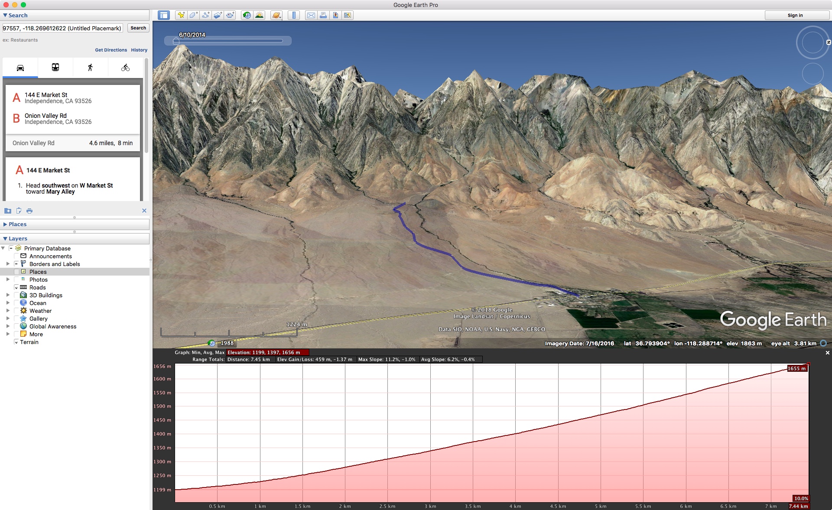The width and height of the screenshot is (832, 510).
Task: Switch to walking directions tab
Action: [90, 68]
